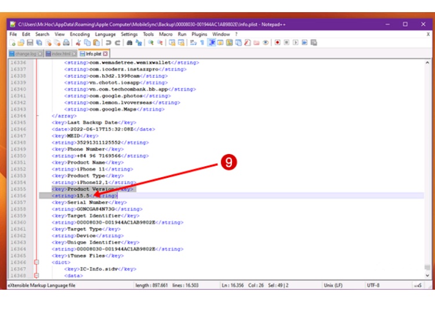
Task: Play back the recorded macro
Action: click(295, 43)
